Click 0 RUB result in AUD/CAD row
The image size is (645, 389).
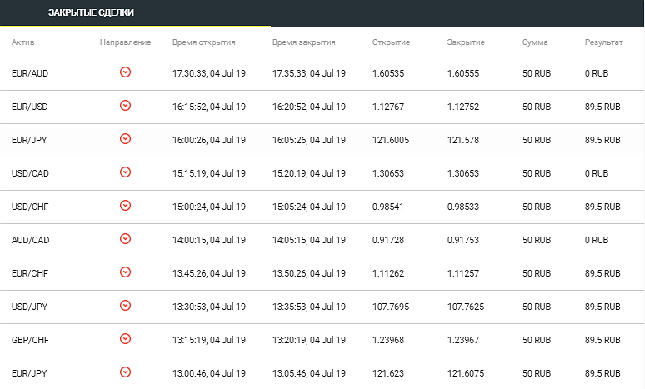pyautogui.click(x=597, y=240)
